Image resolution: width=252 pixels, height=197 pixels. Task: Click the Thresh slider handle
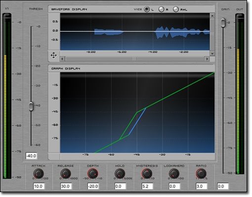tap(31, 106)
